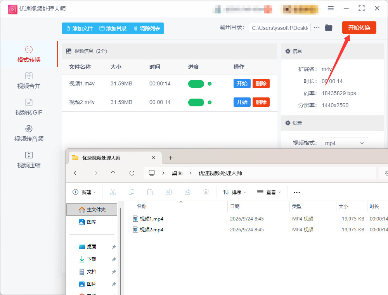
Task: Open the hamburger menu in title bar
Action: click(331, 9)
